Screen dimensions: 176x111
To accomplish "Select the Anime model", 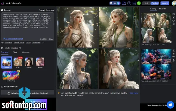I will [x=40, y=63].
